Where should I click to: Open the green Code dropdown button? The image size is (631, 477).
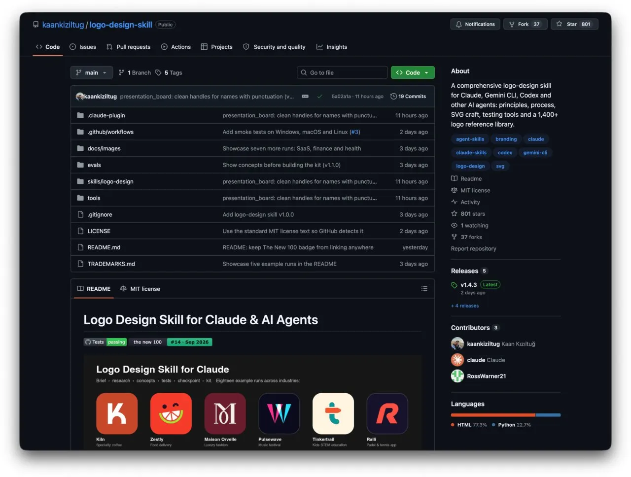click(413, 72)
